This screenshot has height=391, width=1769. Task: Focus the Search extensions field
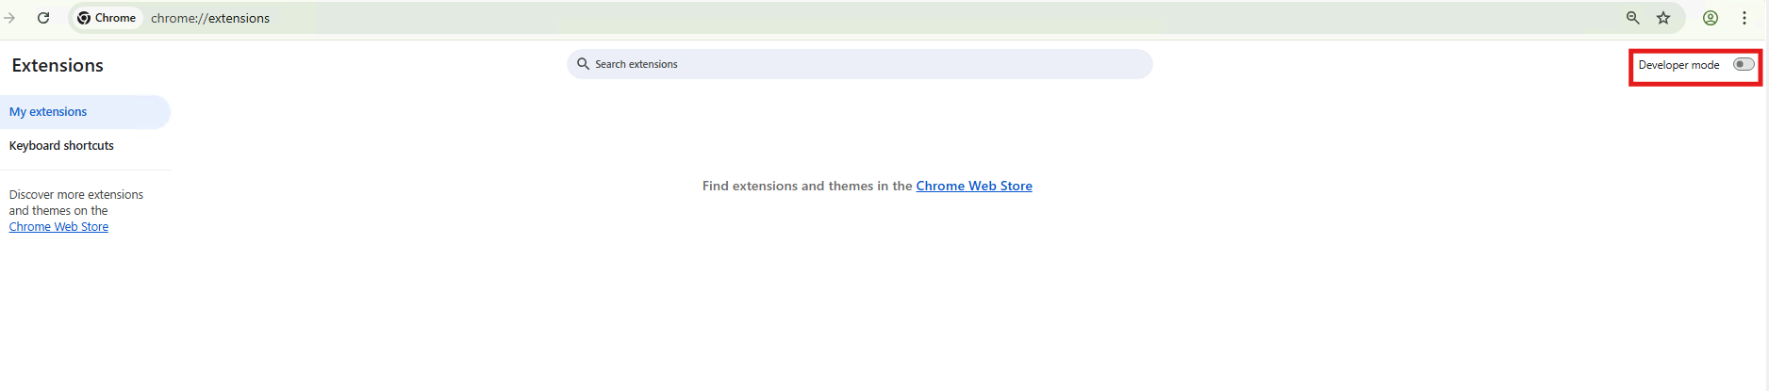tap(858, 64)
